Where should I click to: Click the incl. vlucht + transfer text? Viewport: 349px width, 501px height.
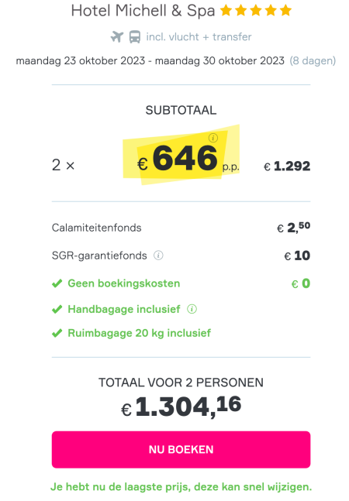click(199, 37)
